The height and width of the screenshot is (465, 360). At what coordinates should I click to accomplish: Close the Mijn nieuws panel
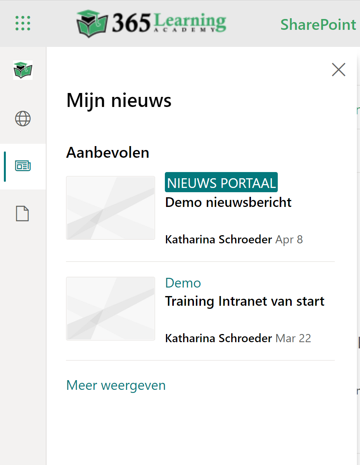(338, 70)
